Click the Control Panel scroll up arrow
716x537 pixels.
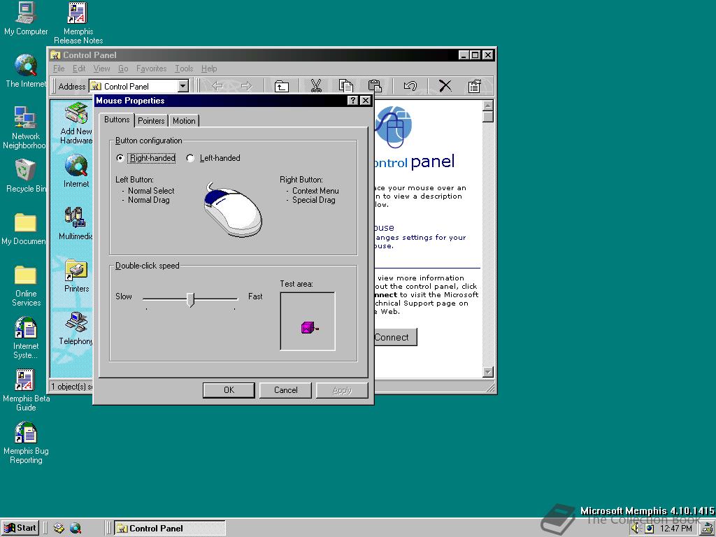pos(488,106)
